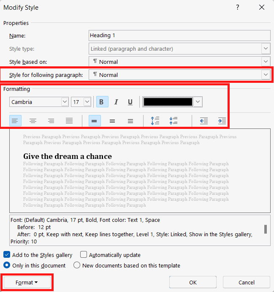
Task: Toggle Italic formatting button
Action: tap(116, 102)
